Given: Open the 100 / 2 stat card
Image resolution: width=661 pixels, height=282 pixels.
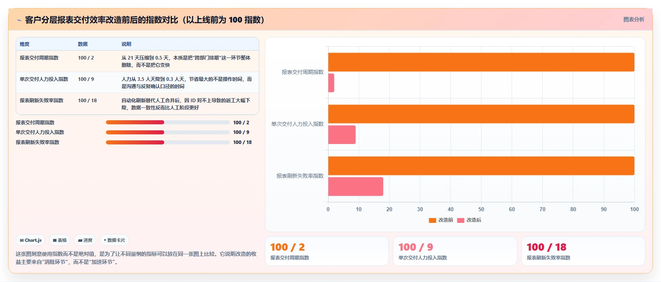Looking at the screenshot, I should pos(326,251).
